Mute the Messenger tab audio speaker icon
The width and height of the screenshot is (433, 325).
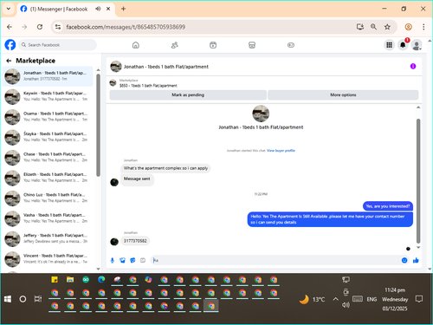point(98,9)
